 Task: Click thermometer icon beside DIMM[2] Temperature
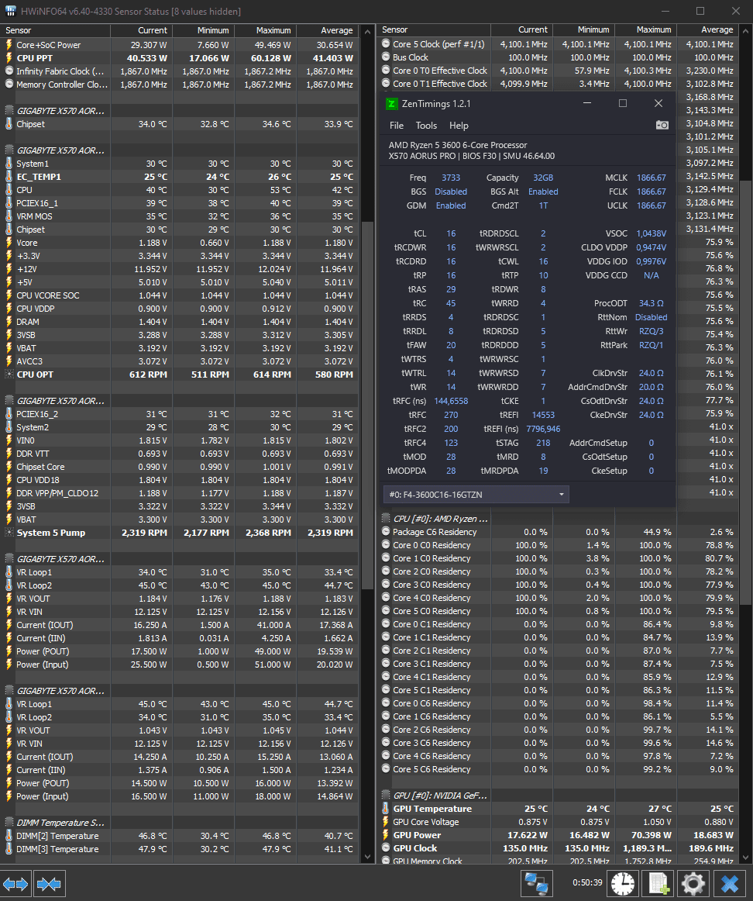click(9, 836)
